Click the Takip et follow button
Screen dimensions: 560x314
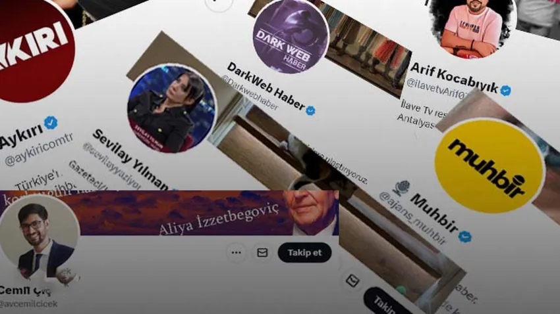304,252
